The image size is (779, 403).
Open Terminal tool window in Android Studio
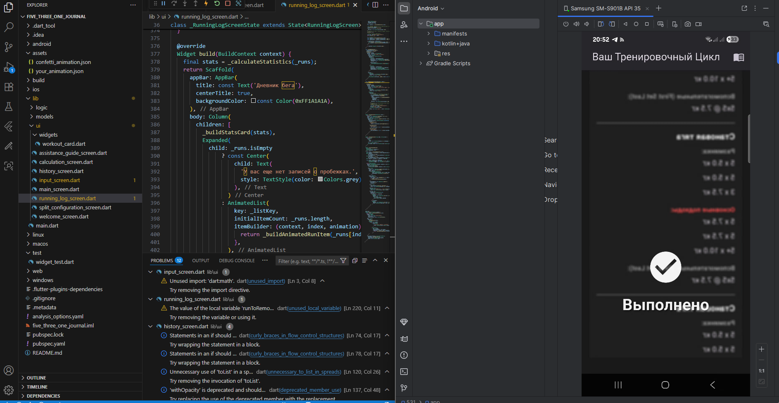(404, 372)
